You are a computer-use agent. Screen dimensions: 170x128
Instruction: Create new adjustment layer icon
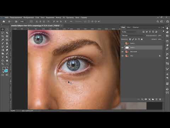coord(149,99)
